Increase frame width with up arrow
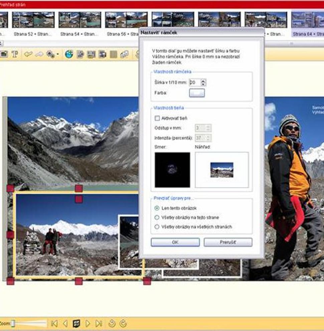The image size is (324, 331). pyautogui.click(x=203, y=80)
